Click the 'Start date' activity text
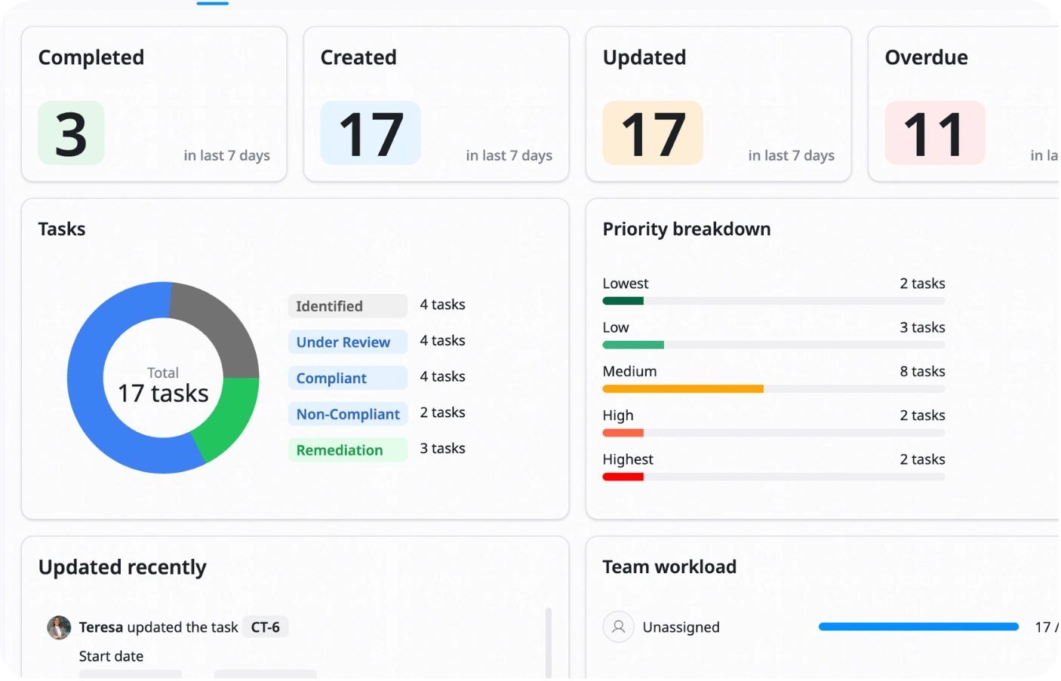 (111, 657)
